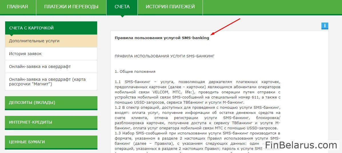Click the ПРАВИЛА ИСПОЛЬЗОВАНИЯ УСЛУГИ SMS-БАНКИНГ title
This screenshot has height=153, width=342.
click(x=165, y=56)
